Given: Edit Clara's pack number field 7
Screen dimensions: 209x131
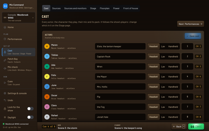Looking at the screenshot, I should click(x=187, y=107).
